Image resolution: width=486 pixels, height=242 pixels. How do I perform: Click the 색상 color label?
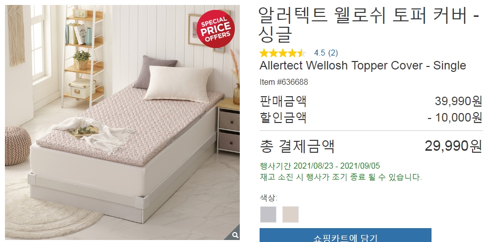pos(269,198)
